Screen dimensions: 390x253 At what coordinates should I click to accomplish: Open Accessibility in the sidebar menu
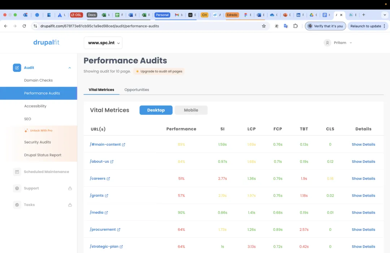(x=35, y=106)
